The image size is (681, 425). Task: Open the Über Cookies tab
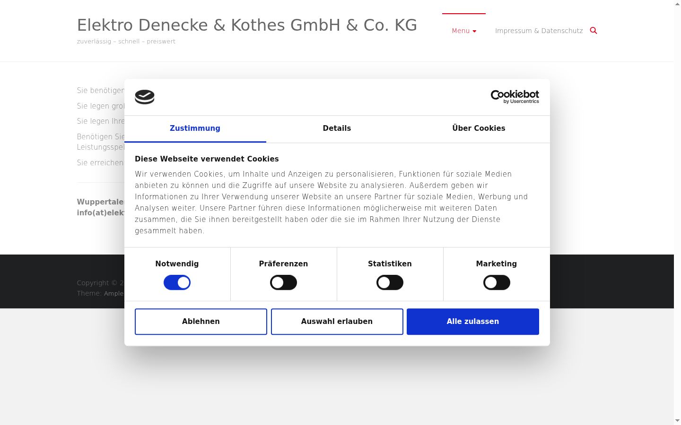[x=479, y=128]
